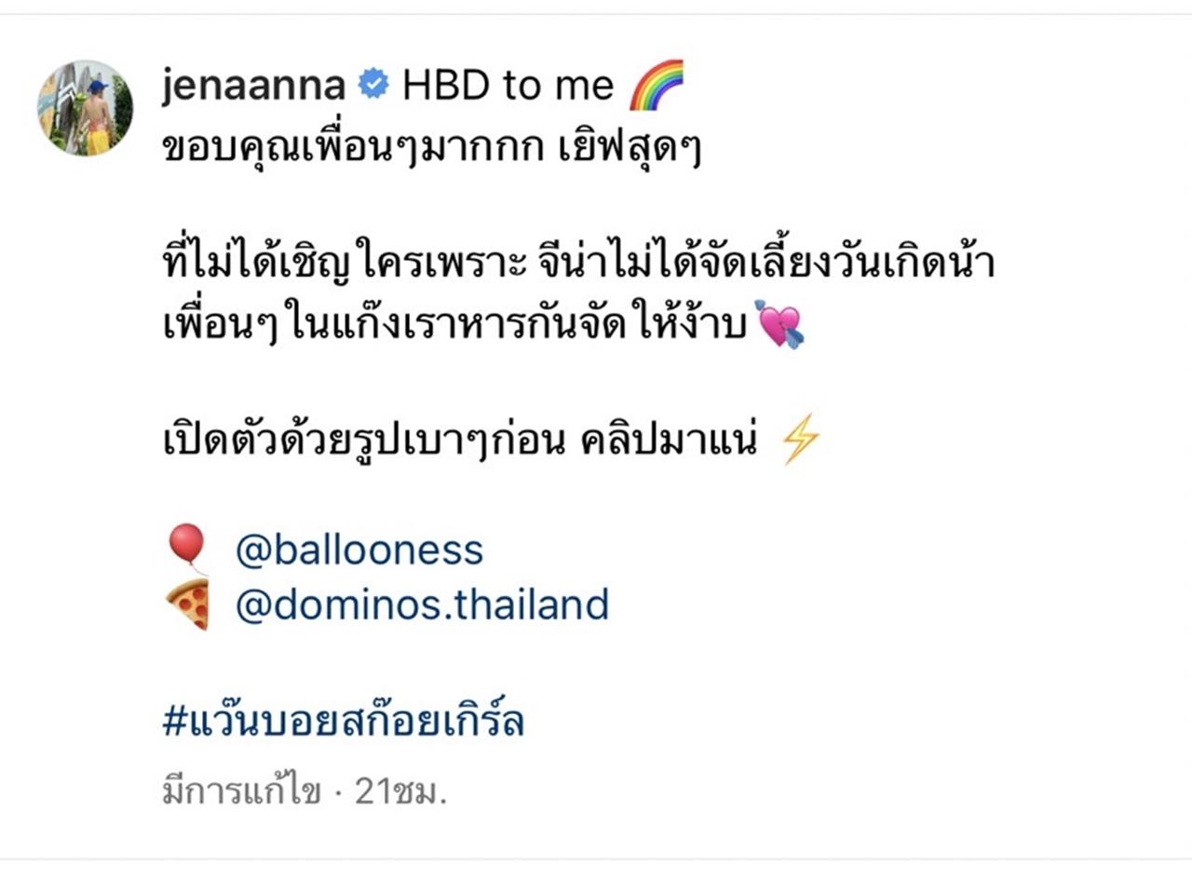The width and height of the screenshot is (1192, 880).
Task: Click the text เปิดตัวด้วยรูปเบาๆก่อน
Action: coord(363,439)
